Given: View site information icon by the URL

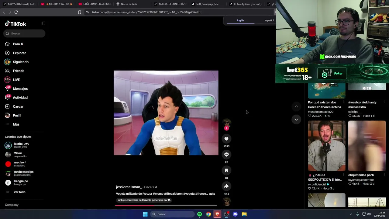Looking at the screenshot, I should [x=88, y=12].
